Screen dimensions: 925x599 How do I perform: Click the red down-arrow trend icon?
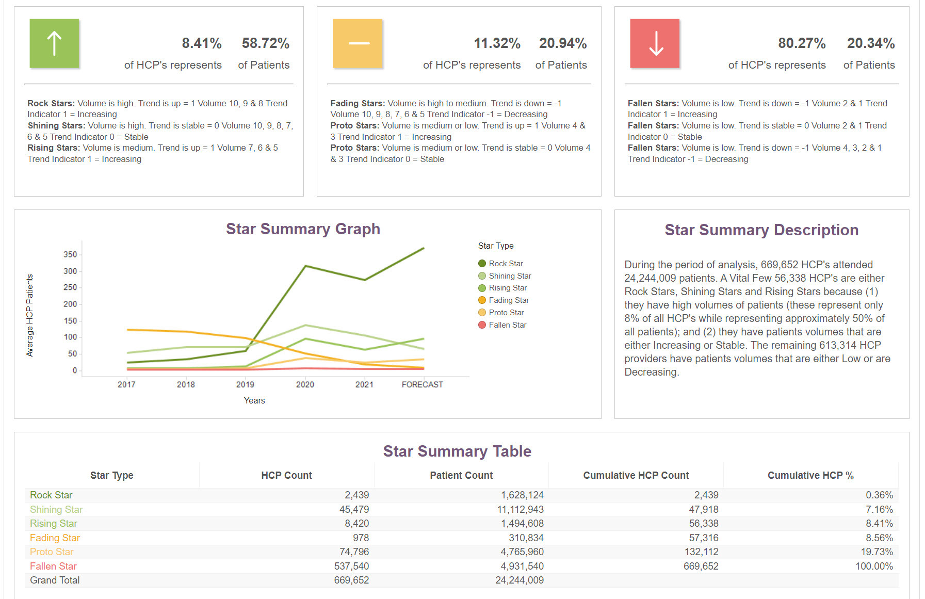pyautogui.click(x=655, y=43)
